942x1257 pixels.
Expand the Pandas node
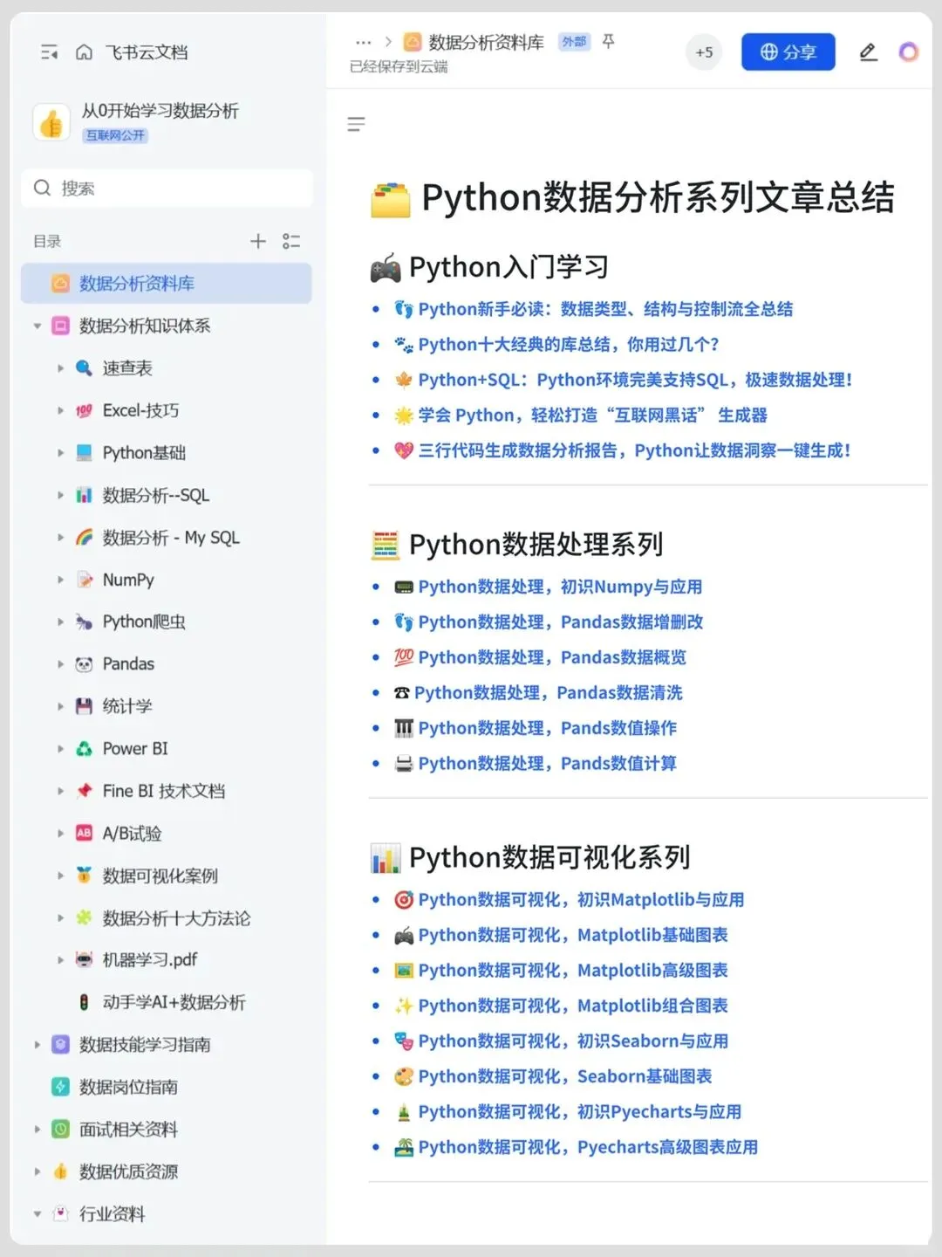point(60,664)
